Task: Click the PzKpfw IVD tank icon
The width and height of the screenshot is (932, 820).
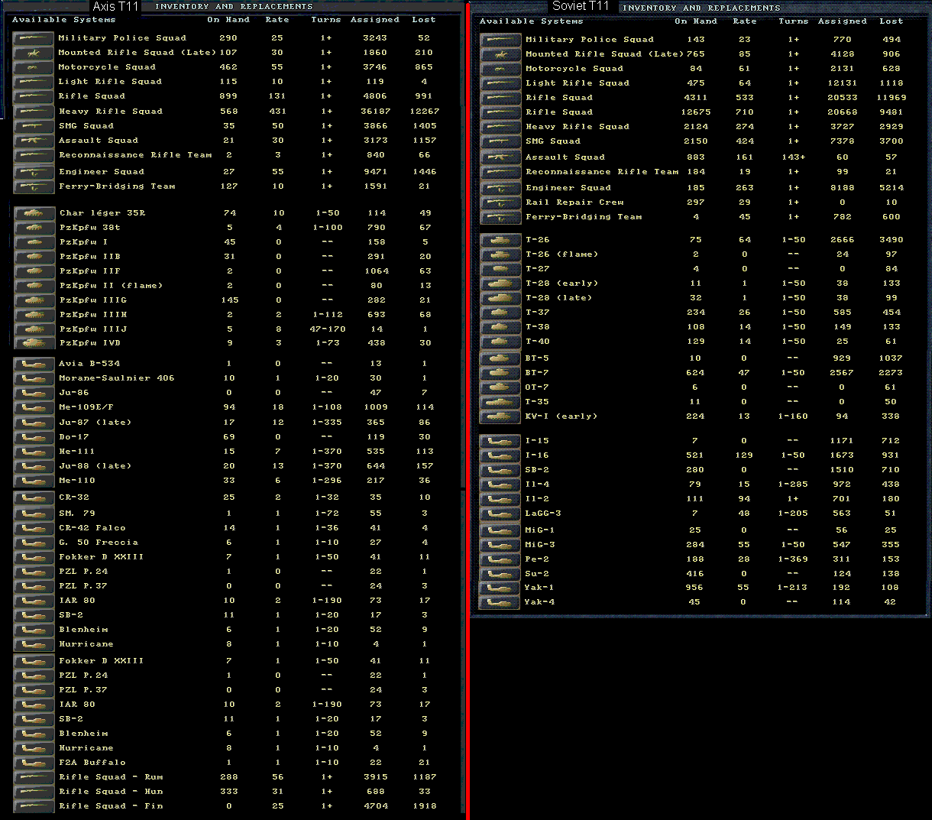Action: [34, 343]
